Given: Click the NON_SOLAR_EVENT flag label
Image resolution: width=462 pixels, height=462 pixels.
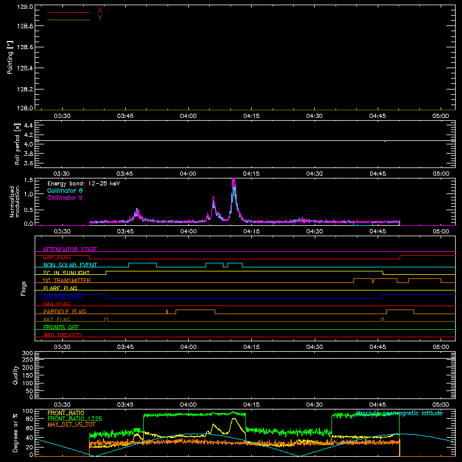Looking at the screenshot, I should (70, 265).
